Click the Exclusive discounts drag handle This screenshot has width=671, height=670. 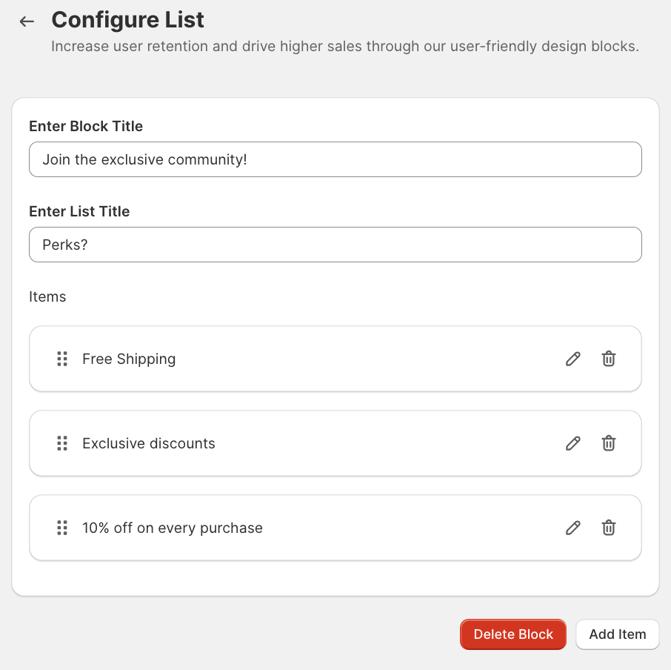click(x=62, y=443)
